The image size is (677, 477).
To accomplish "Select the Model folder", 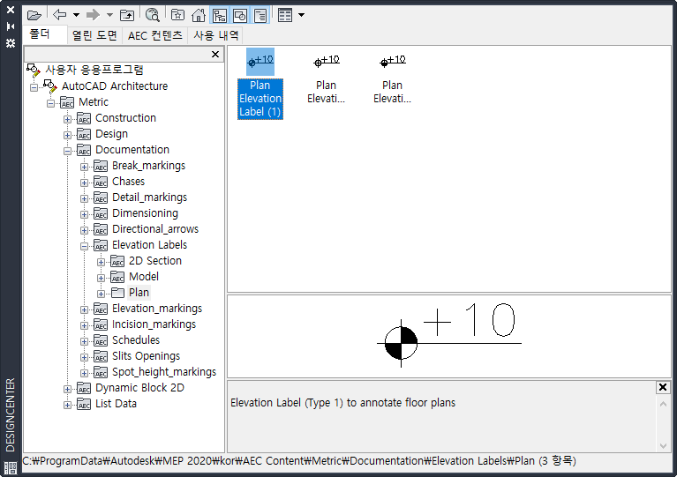I will pos(144,277).
